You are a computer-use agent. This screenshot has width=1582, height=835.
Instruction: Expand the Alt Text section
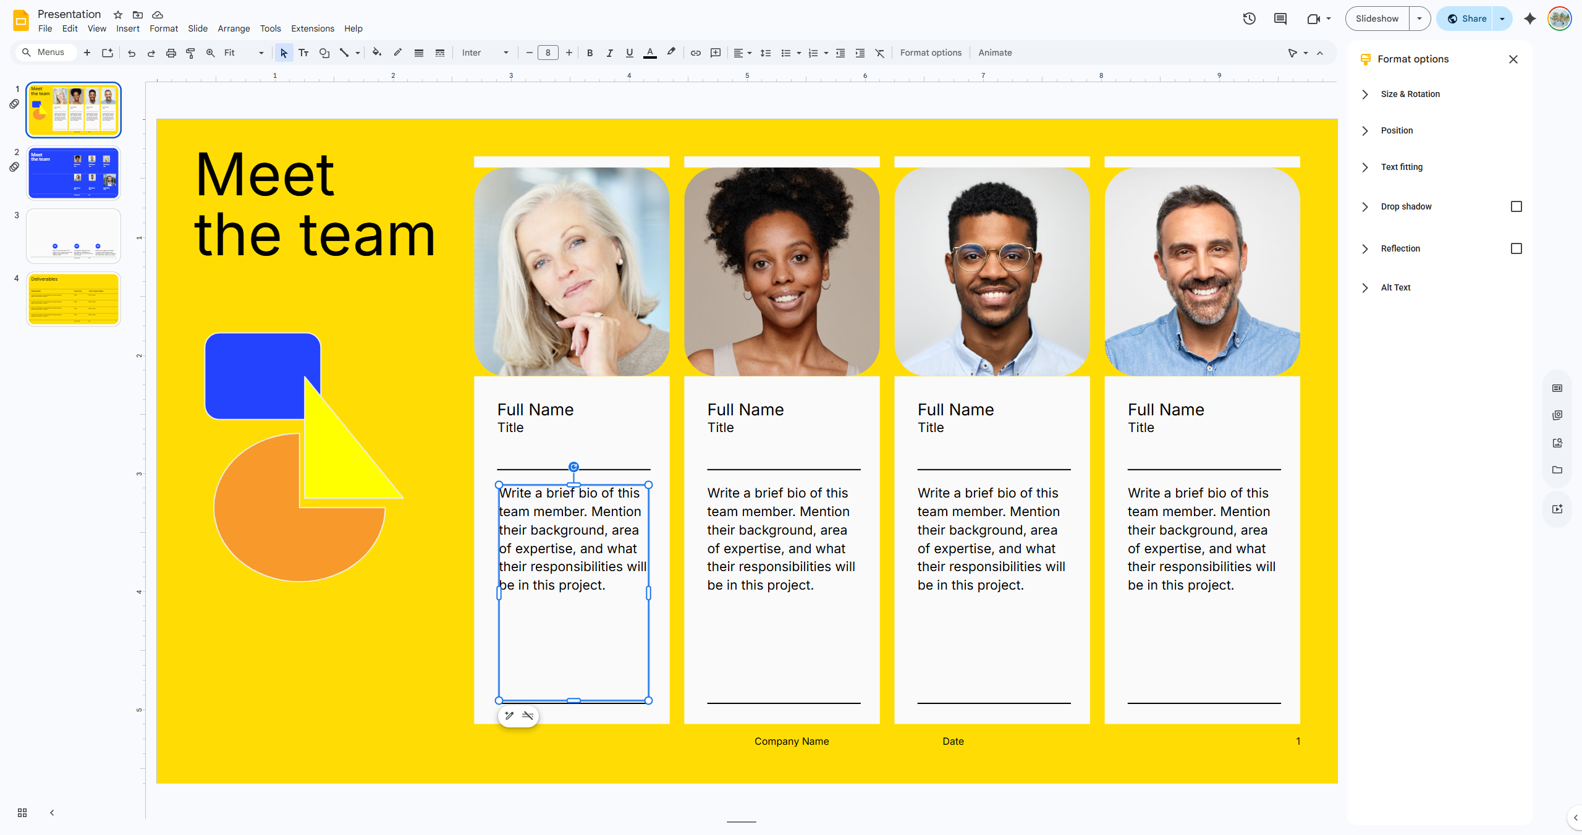[x=1365, y=287]
